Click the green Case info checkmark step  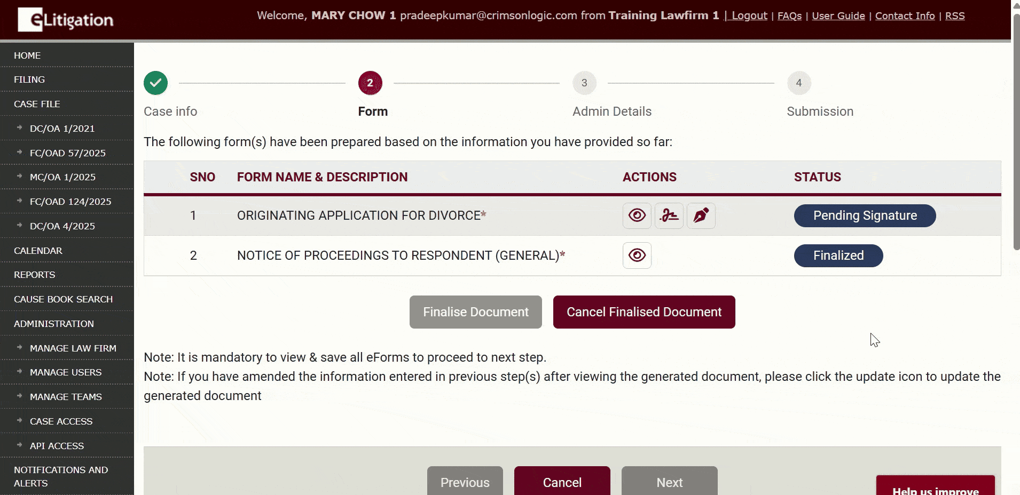155,83
